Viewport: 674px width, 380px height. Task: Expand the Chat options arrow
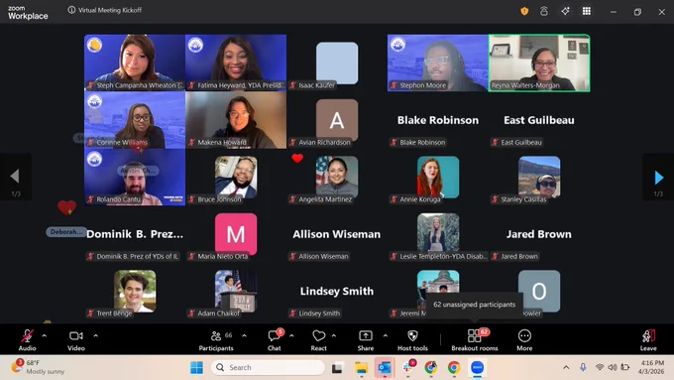tap(291, 335)
